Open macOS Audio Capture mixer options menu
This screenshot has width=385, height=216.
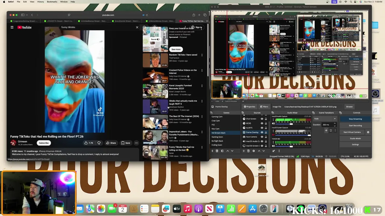[273, 120]
